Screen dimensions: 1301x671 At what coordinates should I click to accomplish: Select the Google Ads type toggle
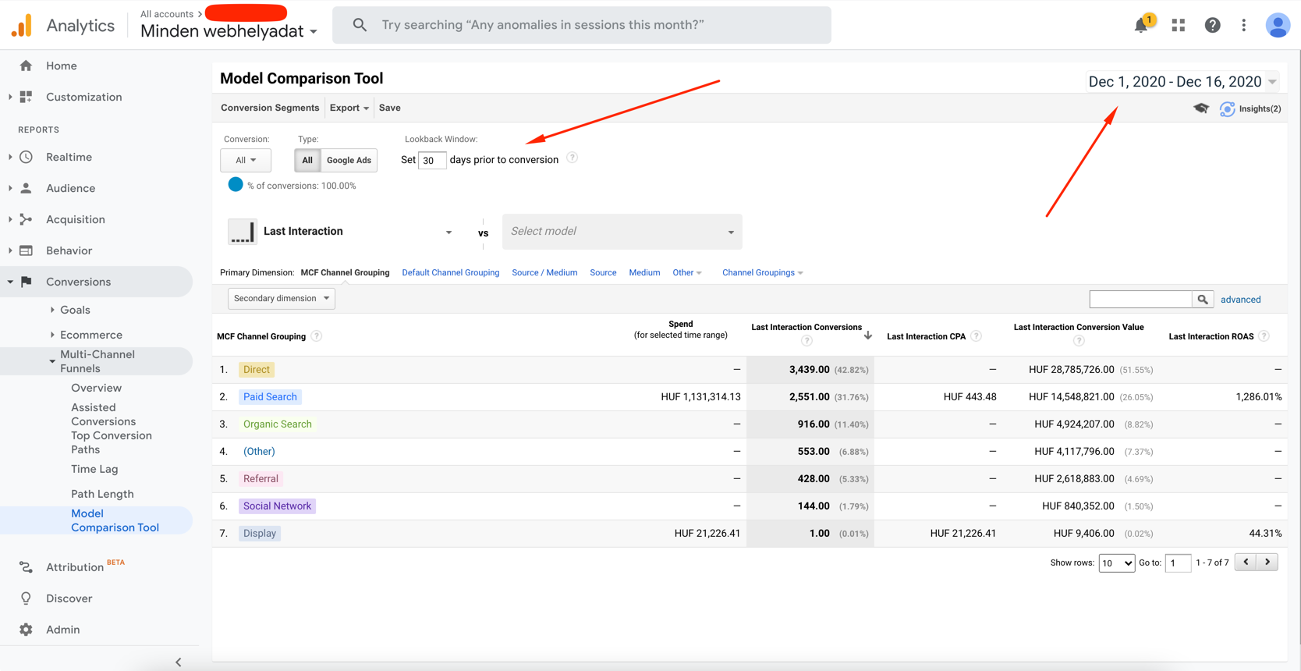(349, 160)
